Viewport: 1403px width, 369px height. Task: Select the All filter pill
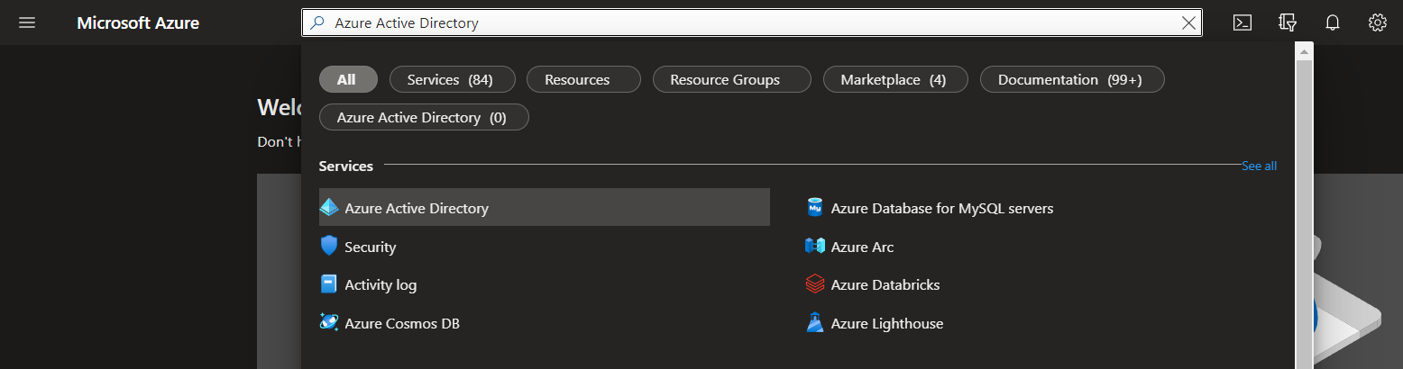[347, 79]
